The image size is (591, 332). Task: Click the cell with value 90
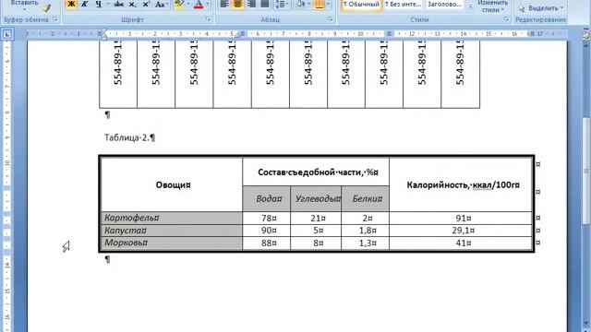point(267,231)
